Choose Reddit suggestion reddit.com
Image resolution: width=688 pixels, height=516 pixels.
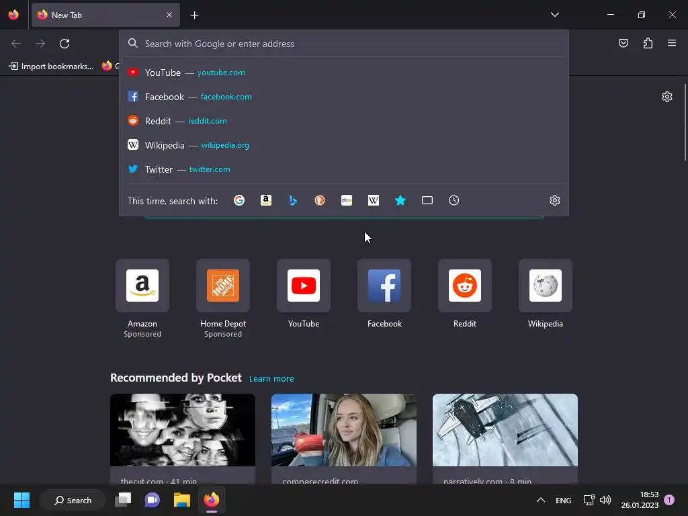tap(344, 121)
